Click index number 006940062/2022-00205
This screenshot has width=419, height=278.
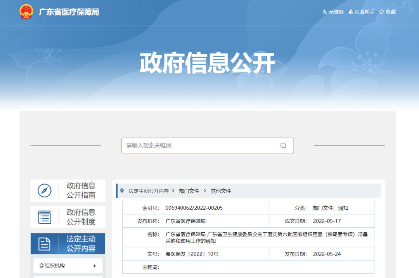click(x=194, y=208)
